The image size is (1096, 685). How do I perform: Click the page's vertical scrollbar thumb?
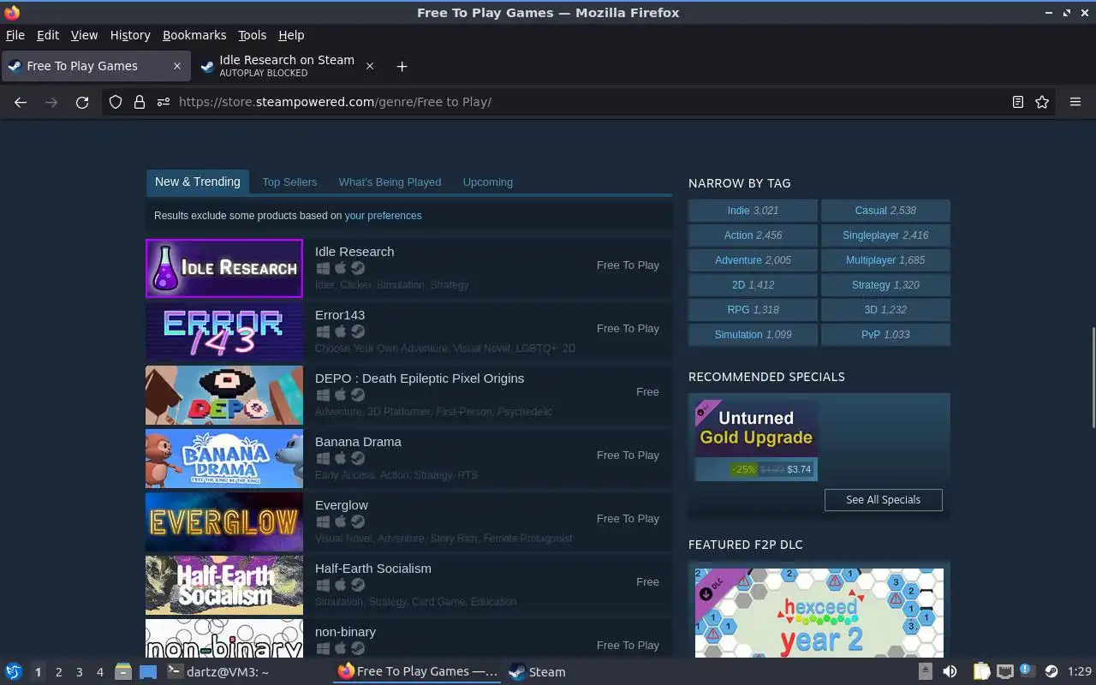point(1092,378)
